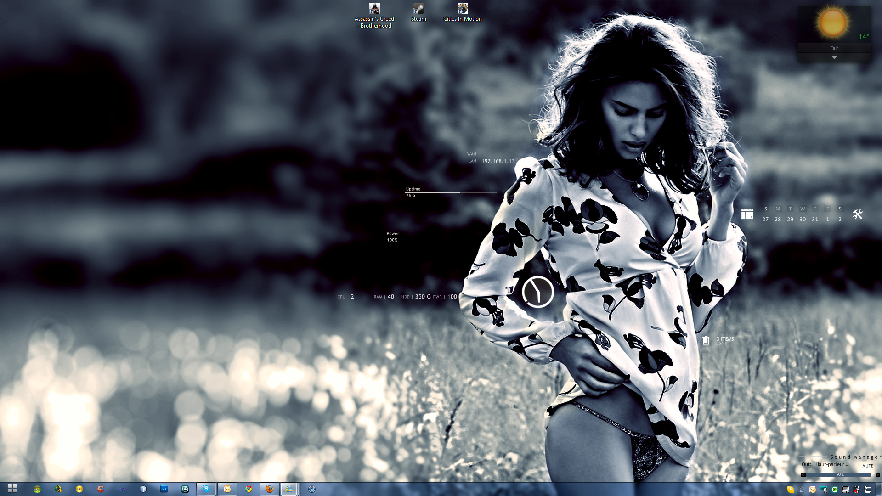Open the Outlook tray icon

click(x=813, y=490)
